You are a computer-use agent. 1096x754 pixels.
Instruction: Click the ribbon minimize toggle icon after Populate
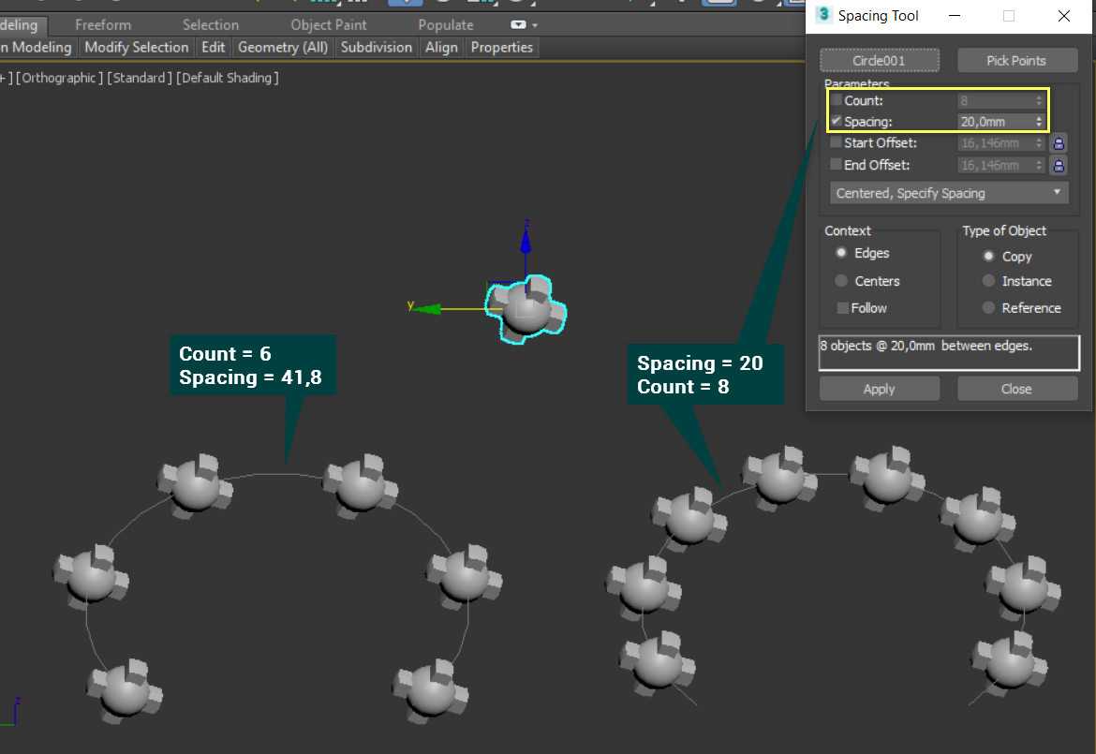click(524, 25)
